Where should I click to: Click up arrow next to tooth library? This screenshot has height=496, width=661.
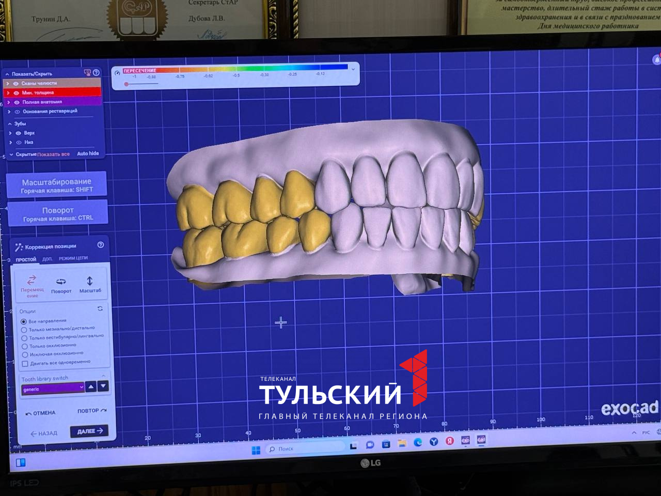[91, 386]
